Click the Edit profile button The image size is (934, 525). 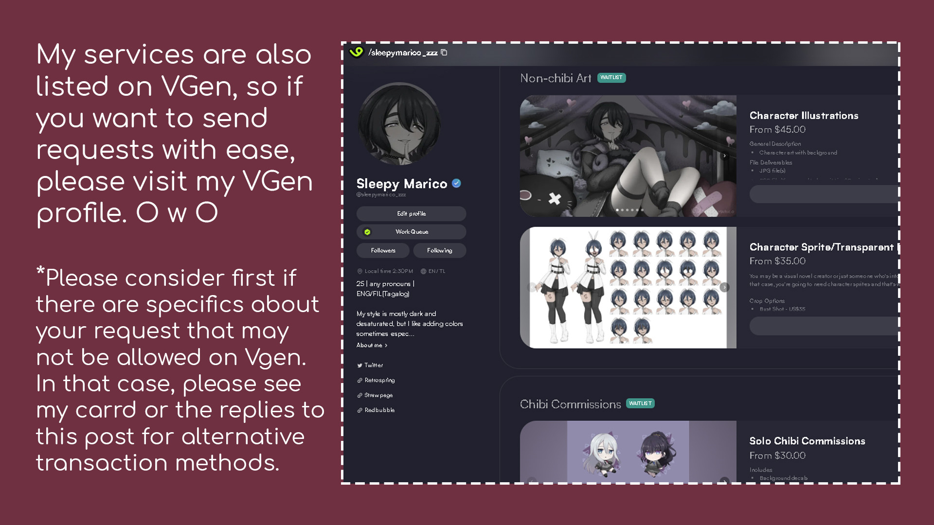[x=411, y=213]
